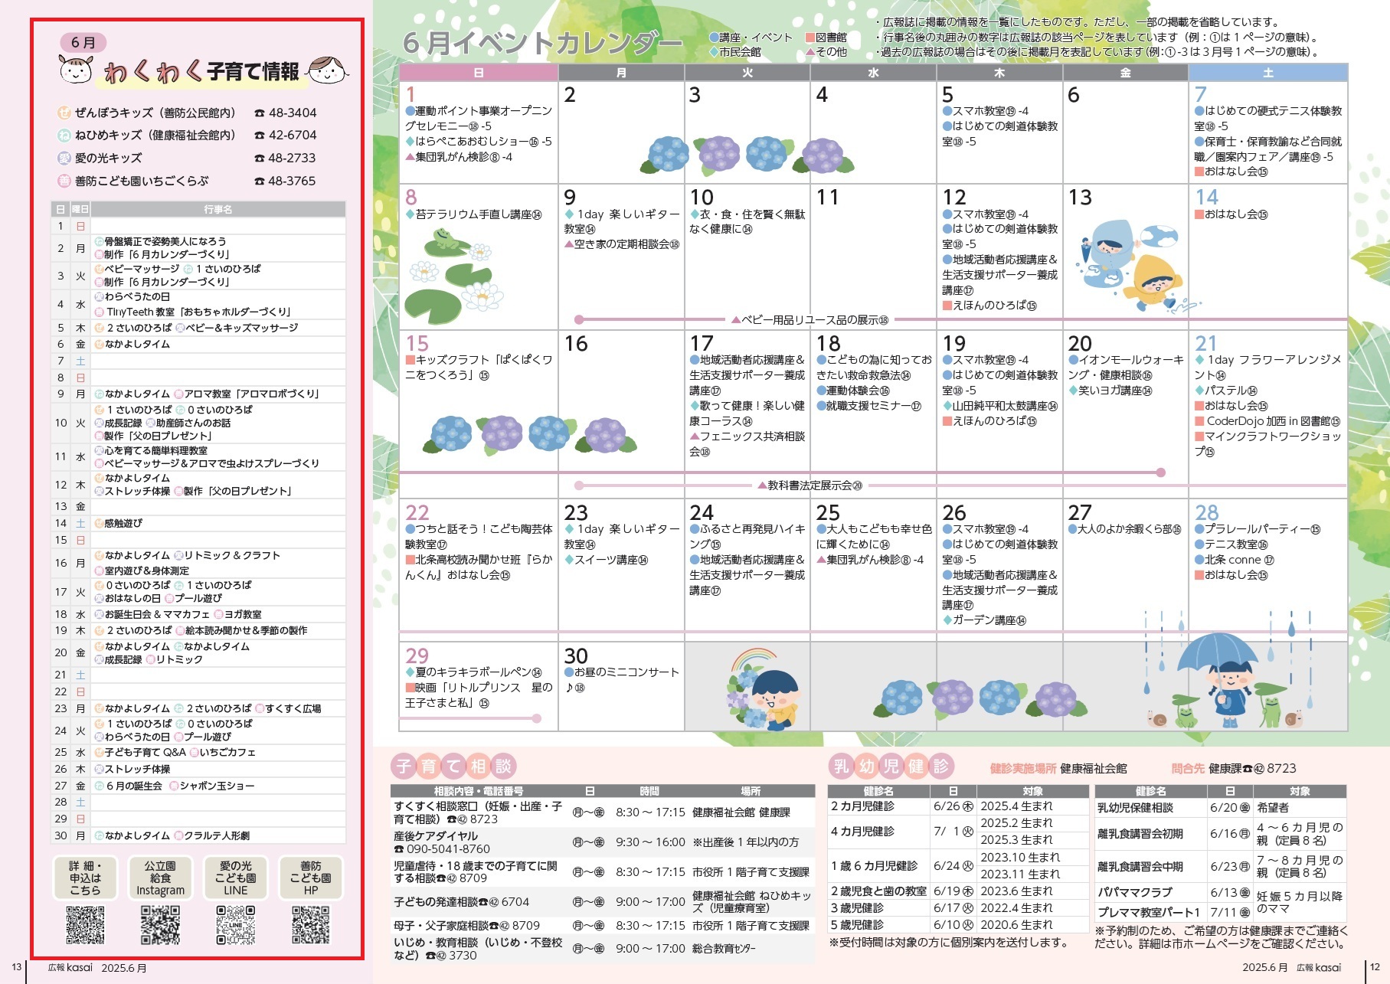Click the 善防こども園 HP label box
Screen dimensions: 1390x984
pyautogui.click(x=310, y=878)
